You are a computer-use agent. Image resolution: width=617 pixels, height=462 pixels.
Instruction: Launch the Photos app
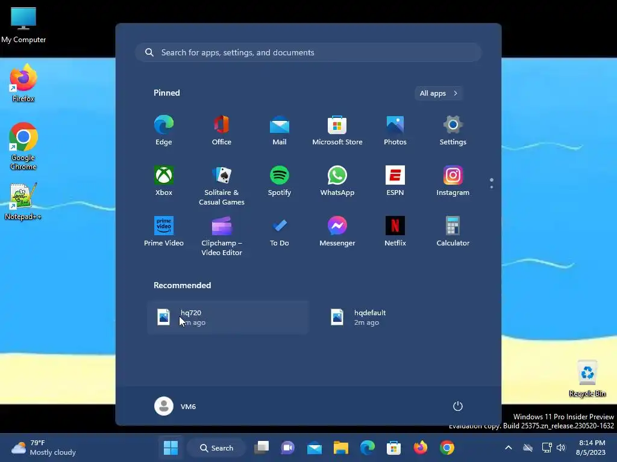click(x=395, y=131)
